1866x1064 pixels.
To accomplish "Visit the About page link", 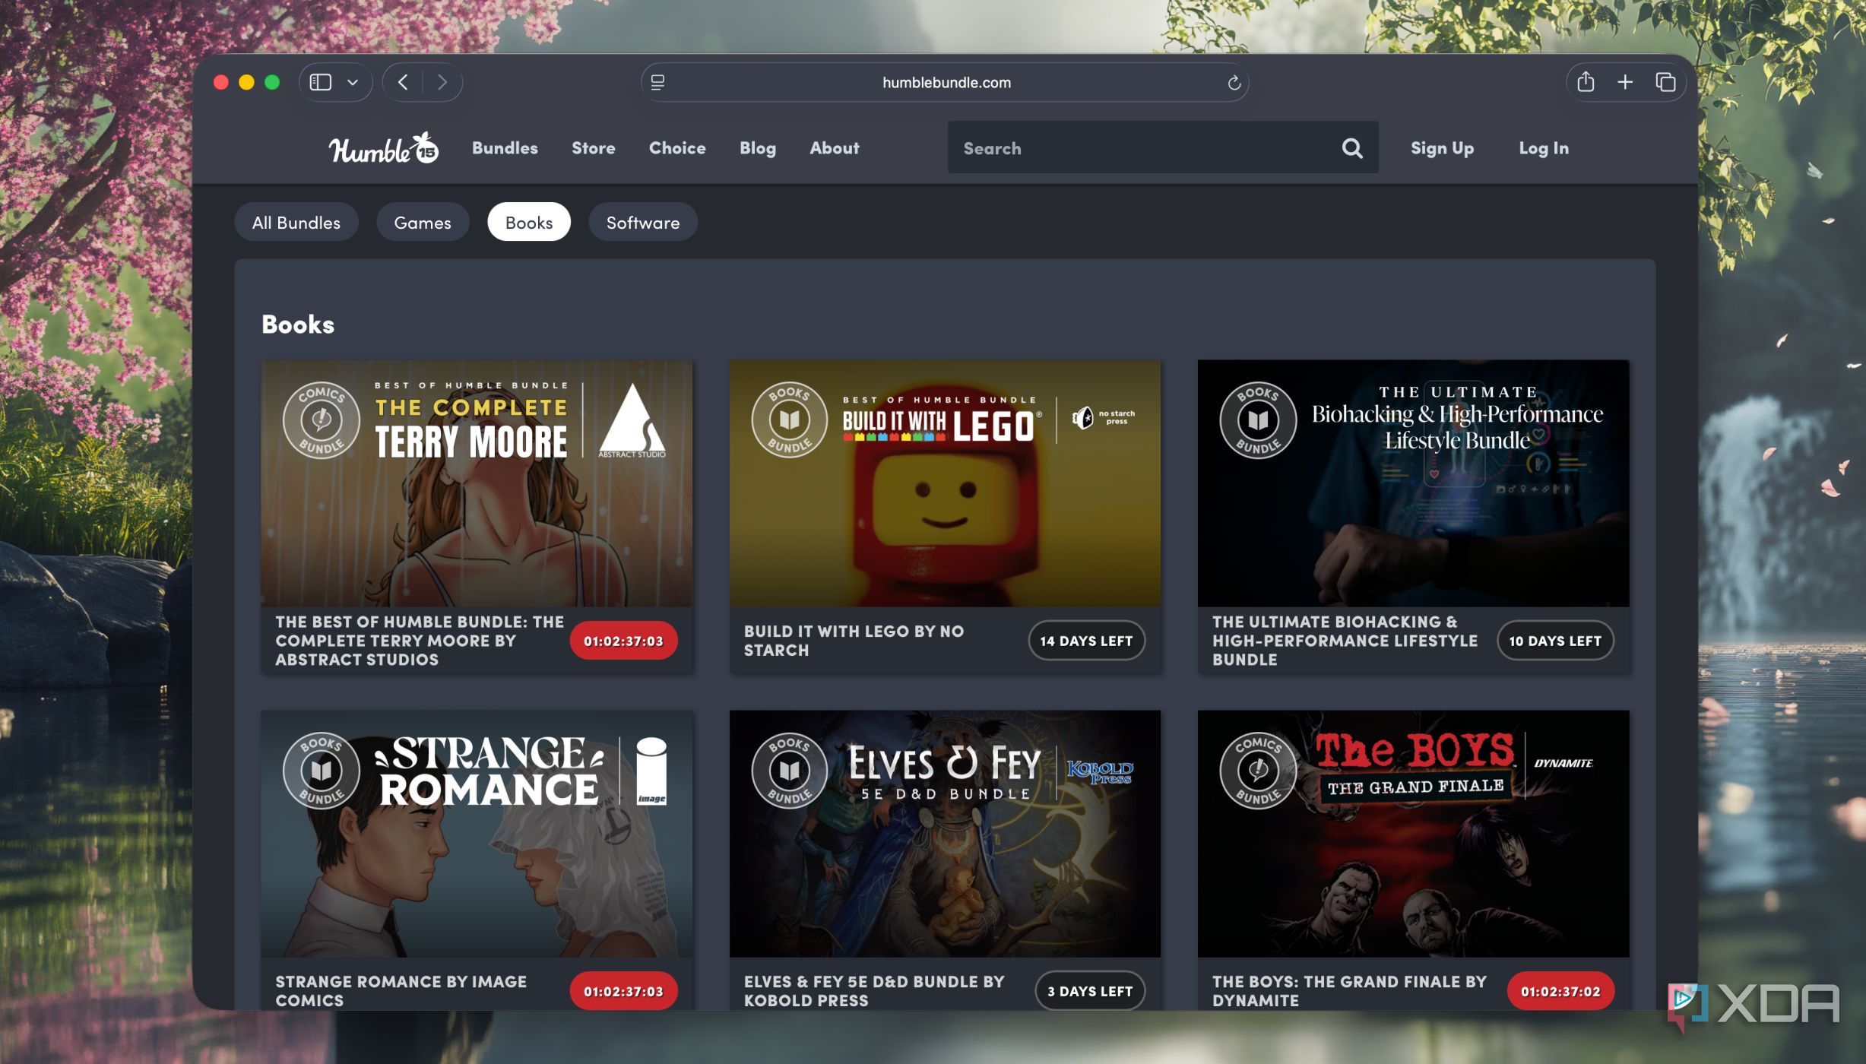I will point(834,148).
